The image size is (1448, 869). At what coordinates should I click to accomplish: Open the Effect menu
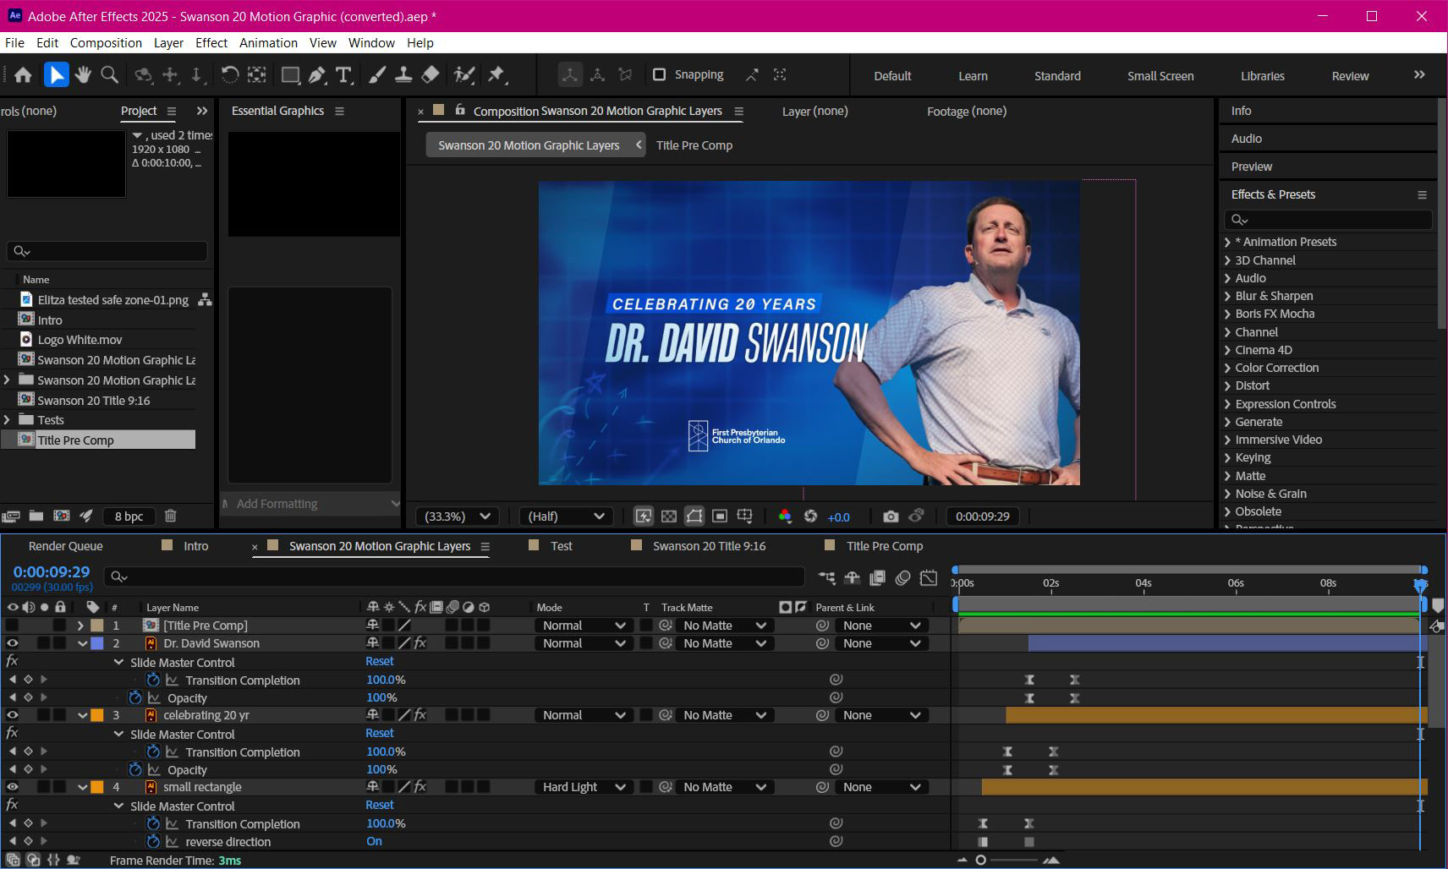tap(211, 42)
